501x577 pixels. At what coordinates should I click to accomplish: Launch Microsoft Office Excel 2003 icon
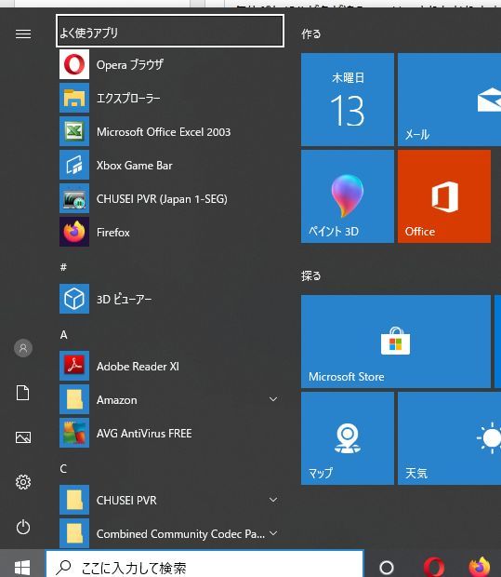(74, 131)
